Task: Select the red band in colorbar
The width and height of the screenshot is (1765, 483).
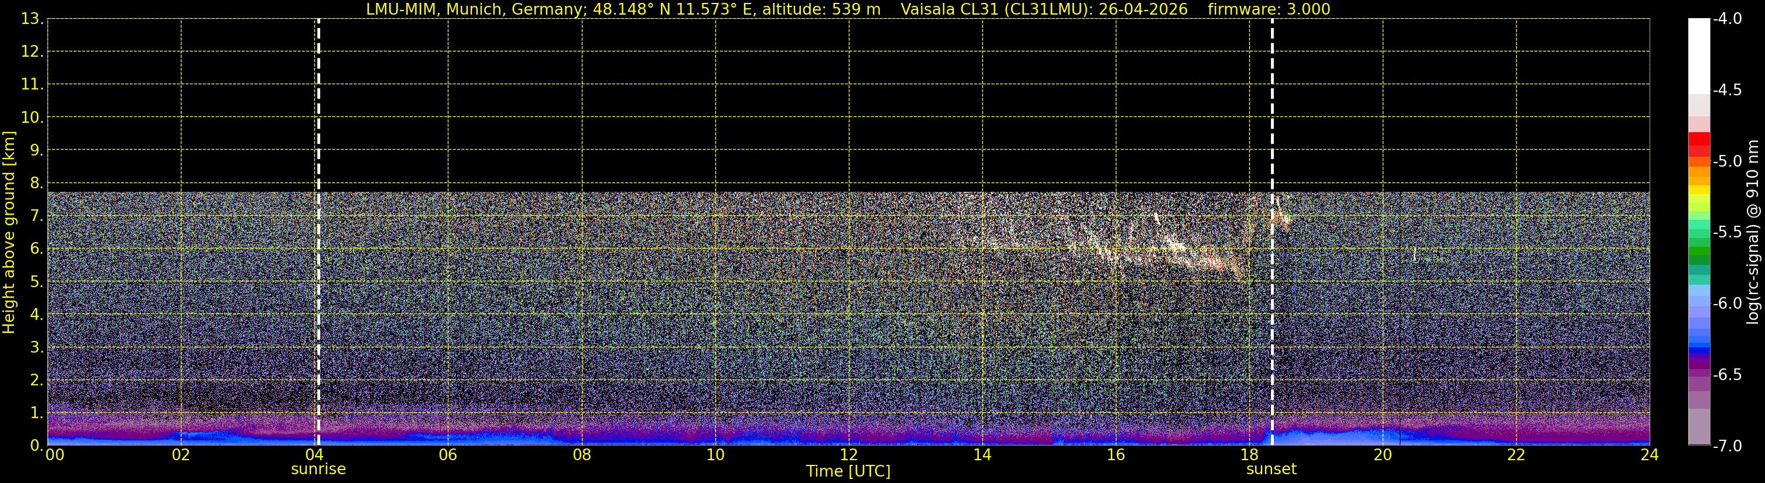Action: click(1698, 139)
